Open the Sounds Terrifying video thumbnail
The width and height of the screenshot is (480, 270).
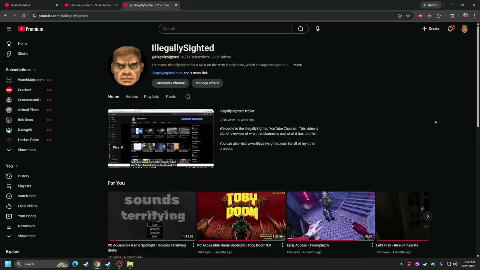coord(152,216)
